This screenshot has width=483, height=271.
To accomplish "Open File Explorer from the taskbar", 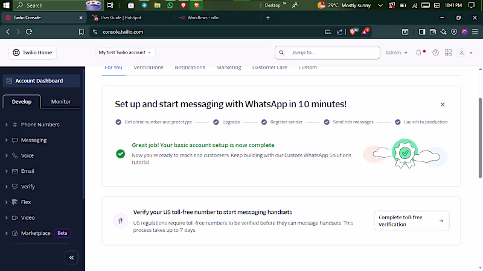I will click(x=157, y=5).
